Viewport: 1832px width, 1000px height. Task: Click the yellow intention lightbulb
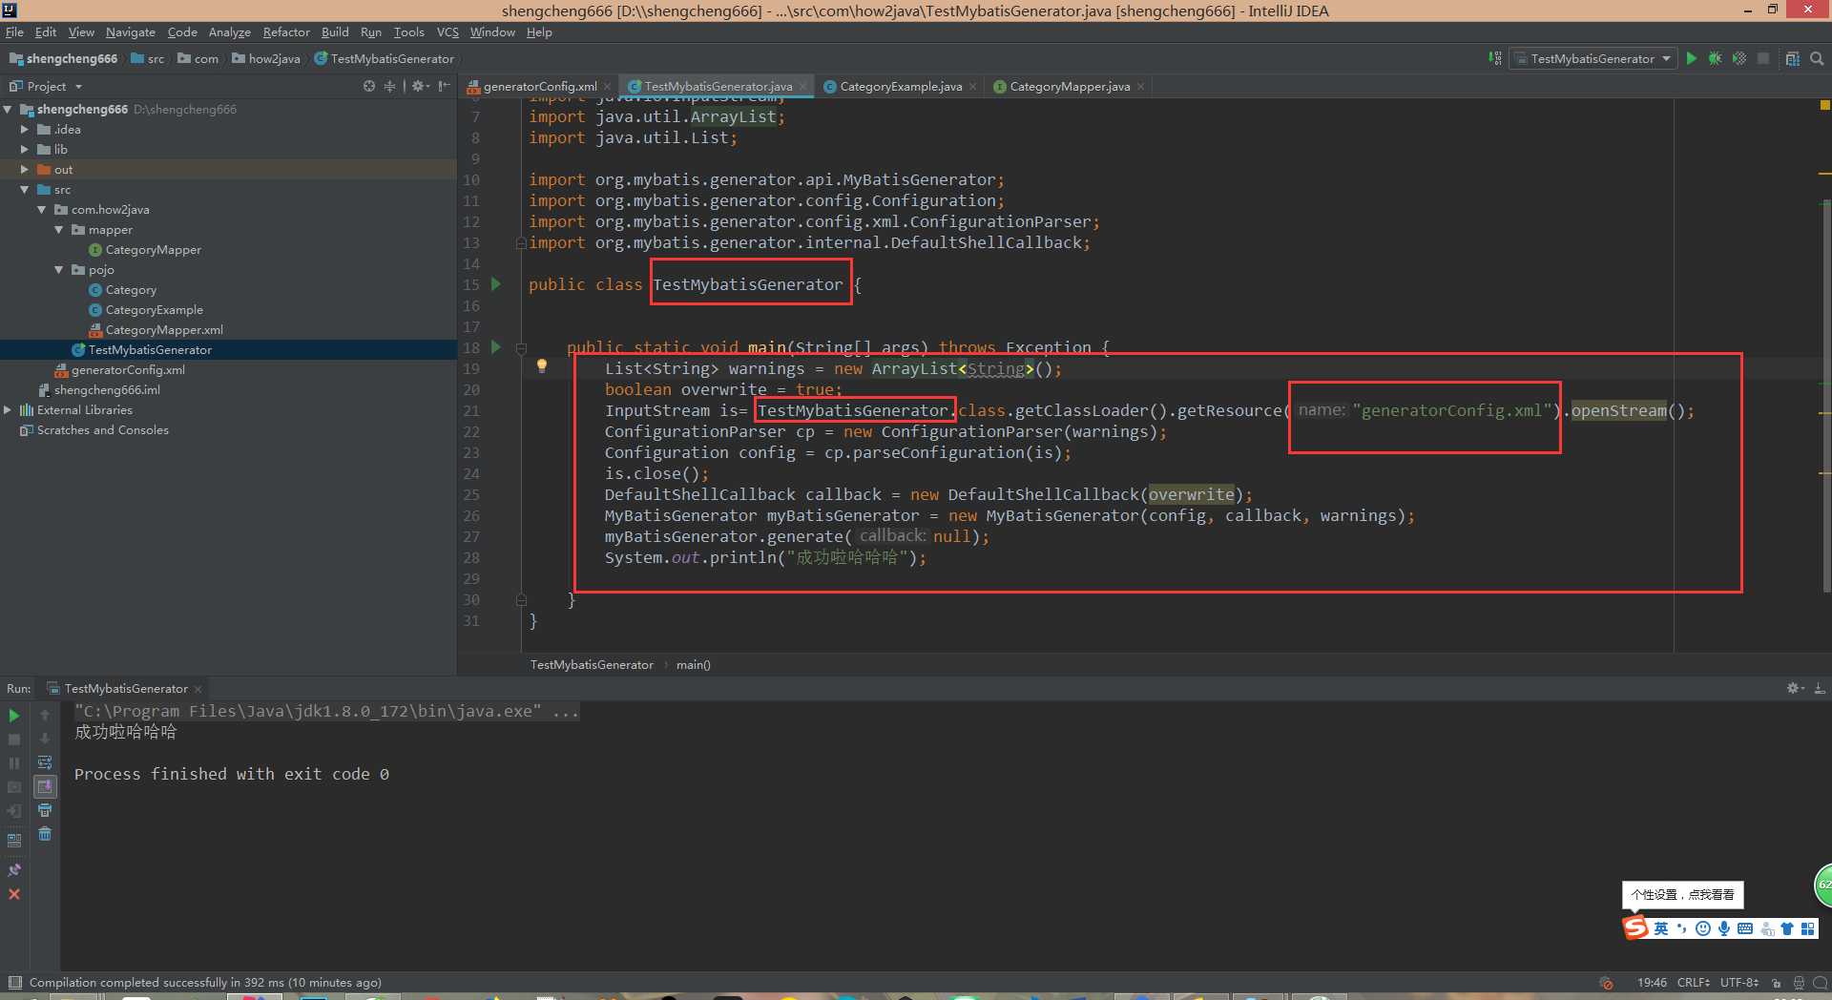point(542,365)
